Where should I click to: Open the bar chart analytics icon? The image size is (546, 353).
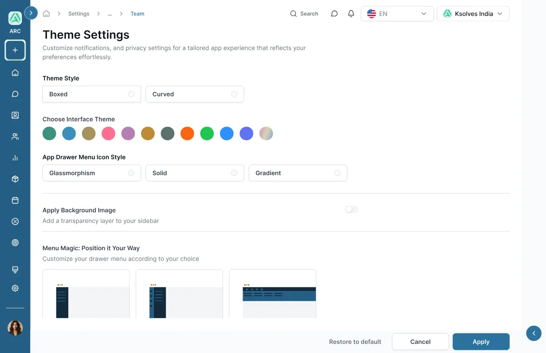pos(15,158)
